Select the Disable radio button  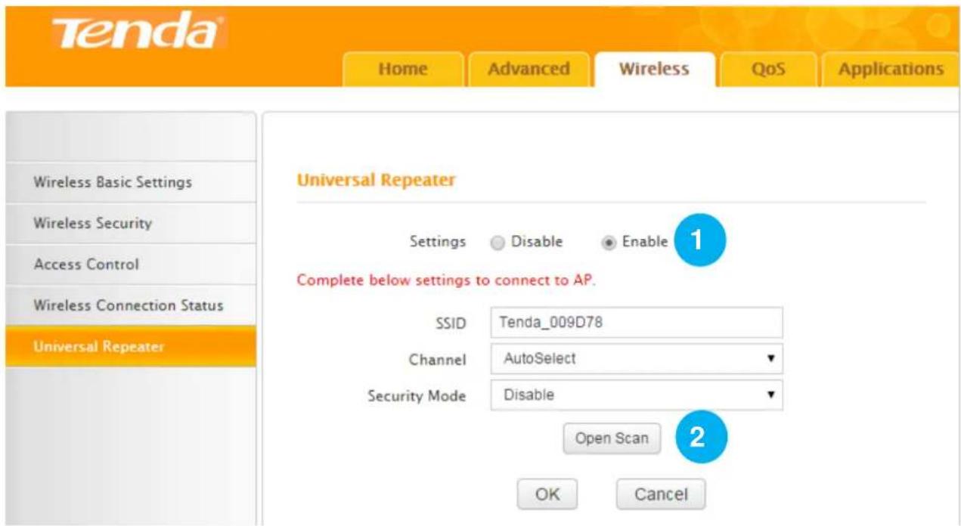tap(497, 243)
